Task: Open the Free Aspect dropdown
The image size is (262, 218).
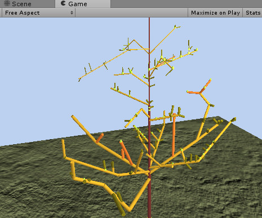Action: pyautogui.click(x=38, y=13)
